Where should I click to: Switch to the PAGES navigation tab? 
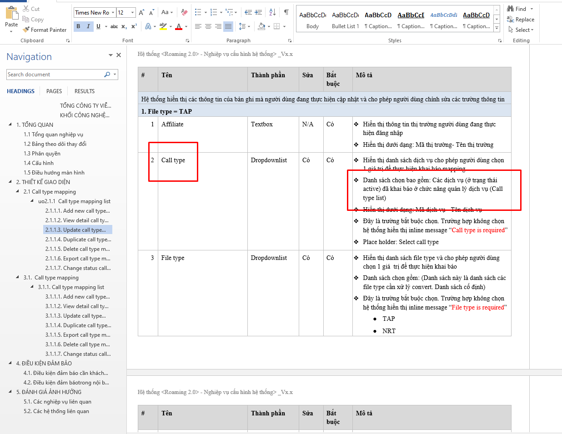(x=54, y=91)
